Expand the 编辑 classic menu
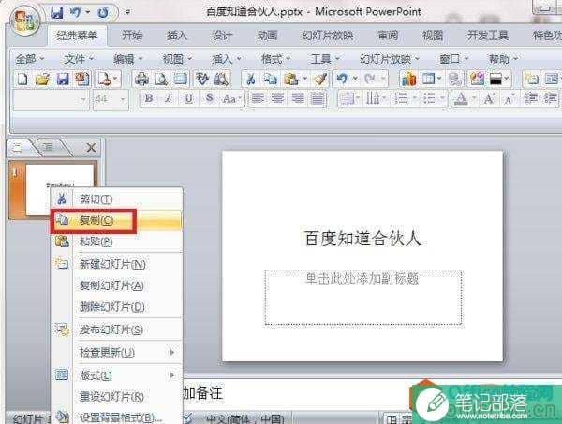 (128, 58)
